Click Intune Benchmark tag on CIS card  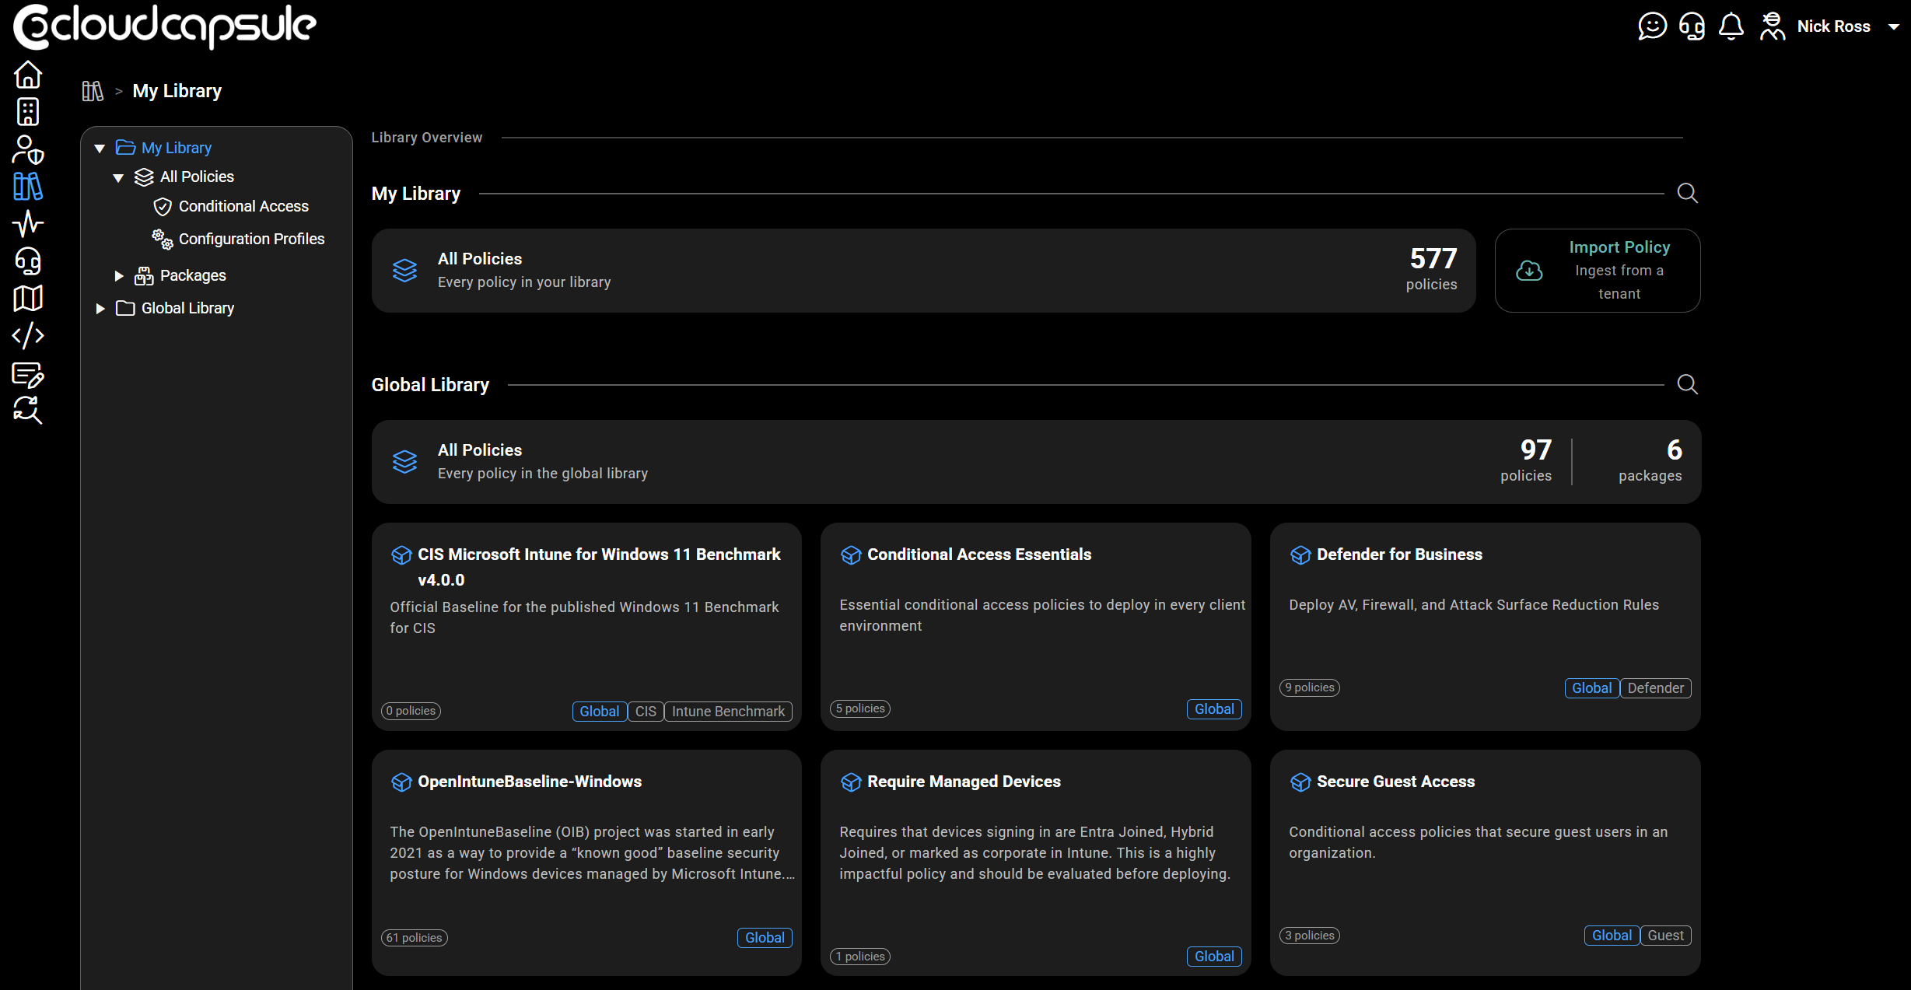pyautogui.click(x=727, y=712)
